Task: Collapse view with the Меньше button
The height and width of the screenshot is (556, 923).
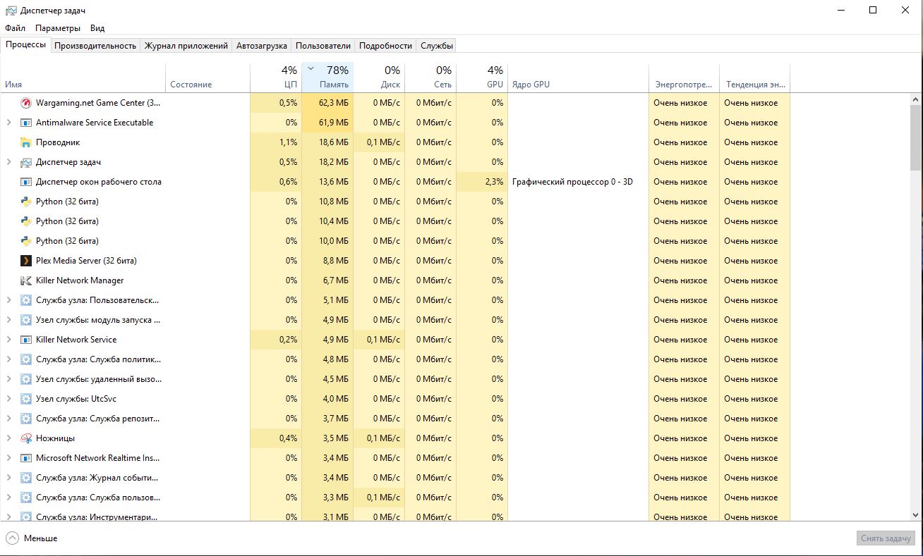Action: (x=32, y=538)
